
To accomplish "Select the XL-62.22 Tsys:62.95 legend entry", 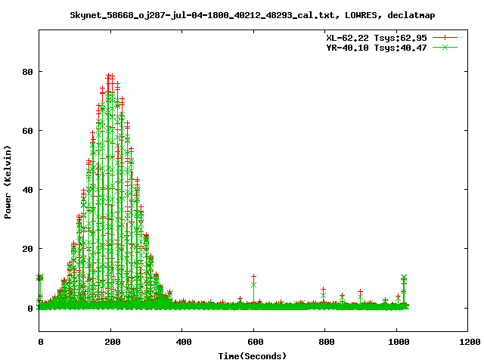I will pos(377,38).
